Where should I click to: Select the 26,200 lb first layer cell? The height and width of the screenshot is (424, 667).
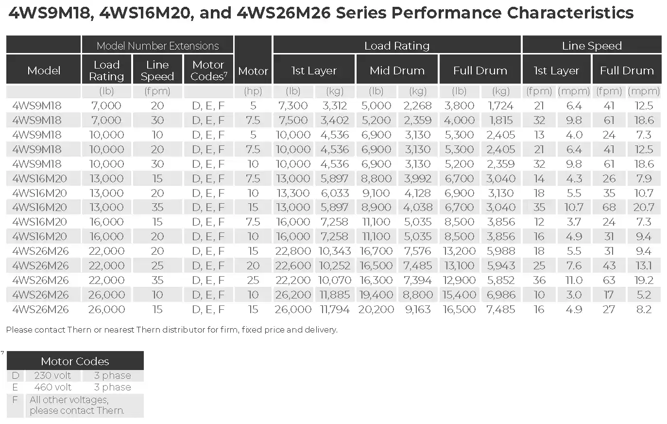(x=293, y=295)
